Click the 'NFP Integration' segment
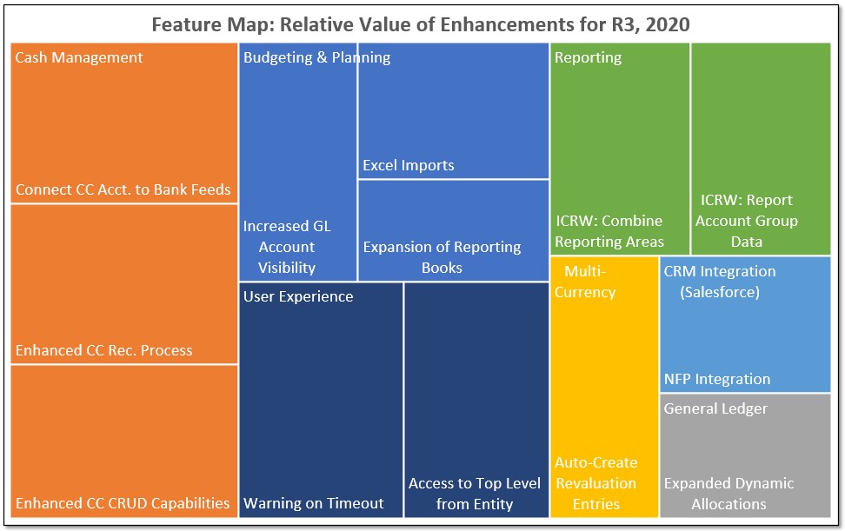The width and height of the screenshot is (845, 531). pos(743,379)
